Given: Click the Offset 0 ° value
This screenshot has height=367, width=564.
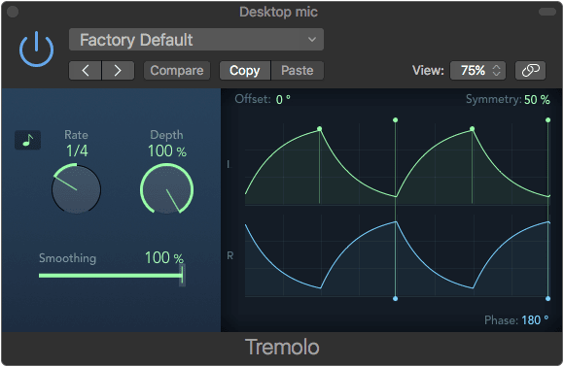Looking at the screenshot, I should point(283,99).
